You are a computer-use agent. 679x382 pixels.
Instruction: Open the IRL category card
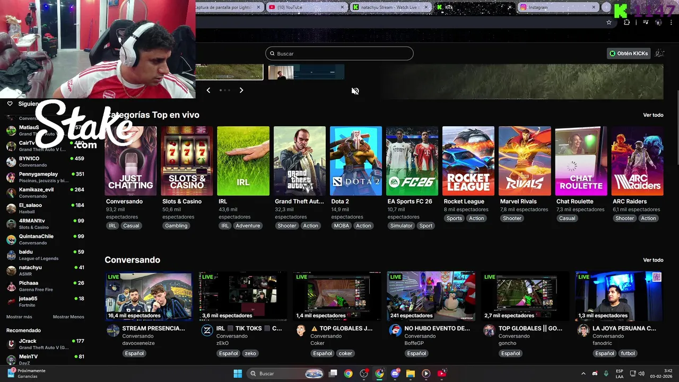(x=243, y=161)
